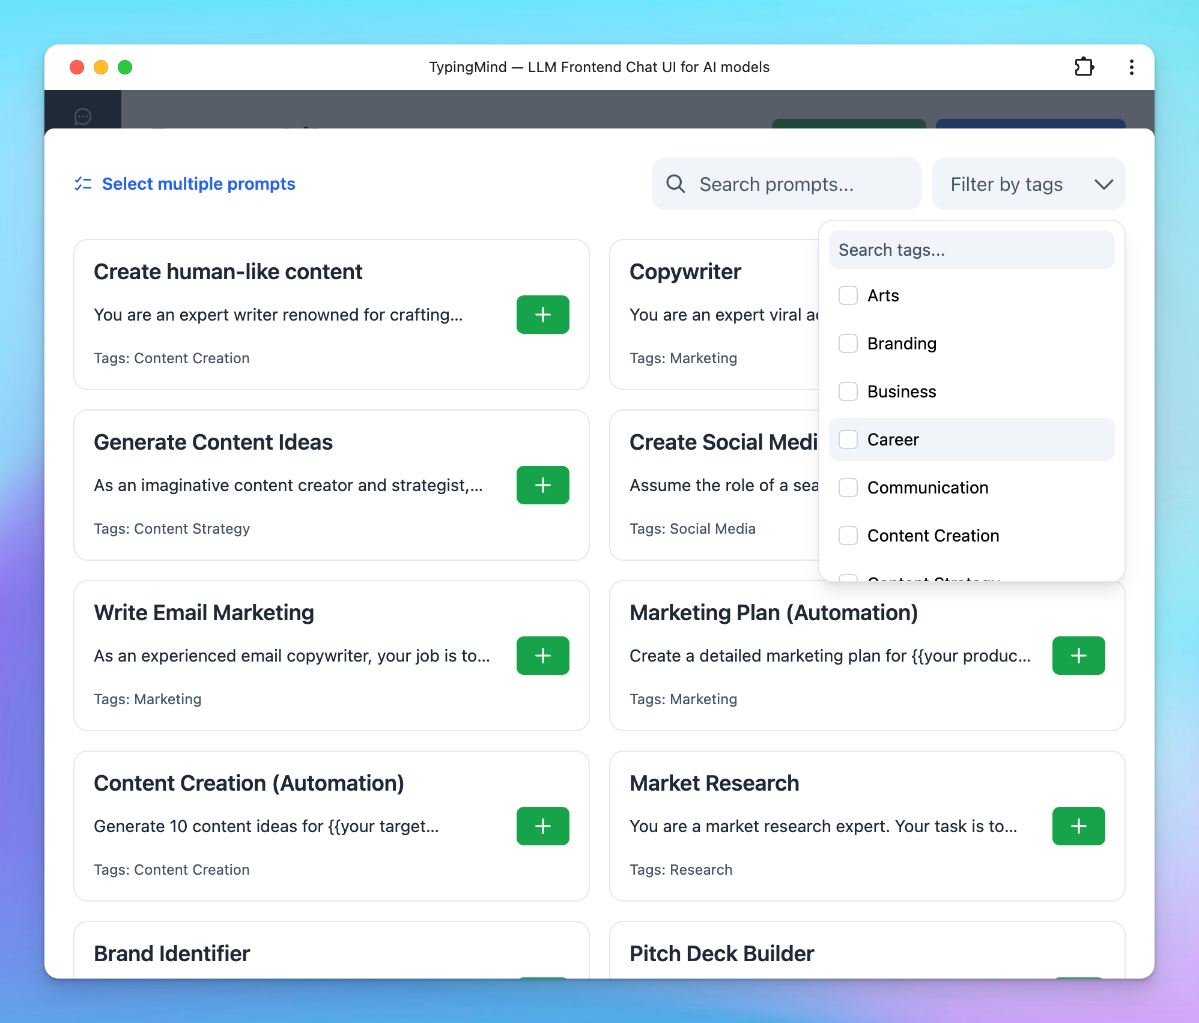Toggle the Content Creation tag checkbox
1199x1023 pixels.
848,536
